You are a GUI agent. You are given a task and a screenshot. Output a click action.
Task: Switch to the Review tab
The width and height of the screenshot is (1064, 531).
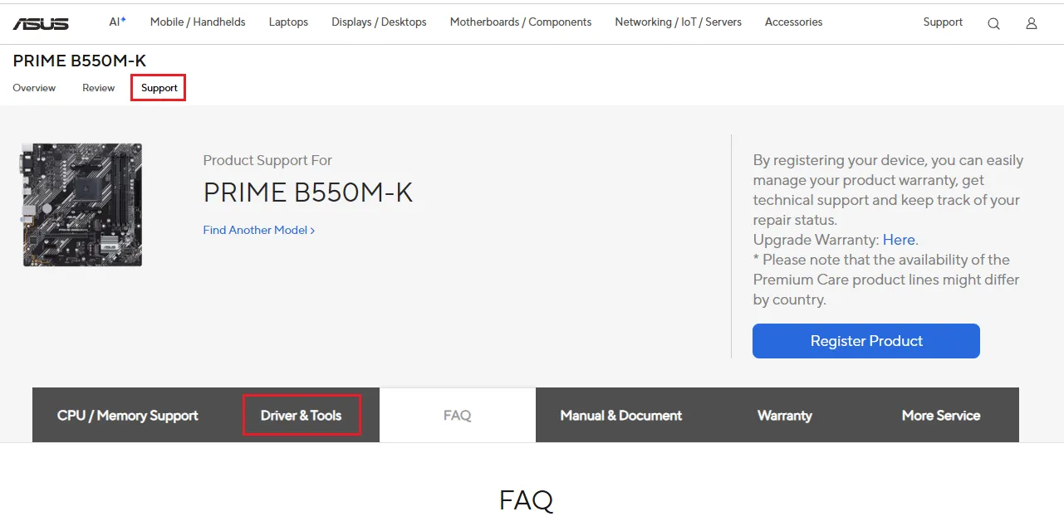[98, 88]
